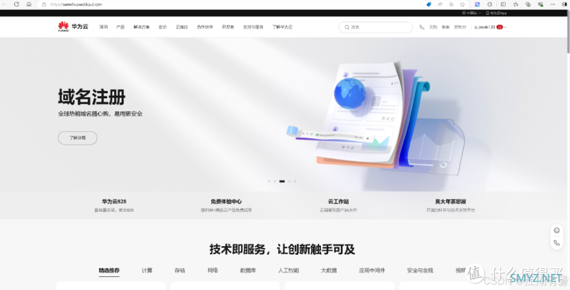This screenshot has width=570, height=290.
Task: Open the 了解华为云 navigation menu
Action: click(282, 27)
